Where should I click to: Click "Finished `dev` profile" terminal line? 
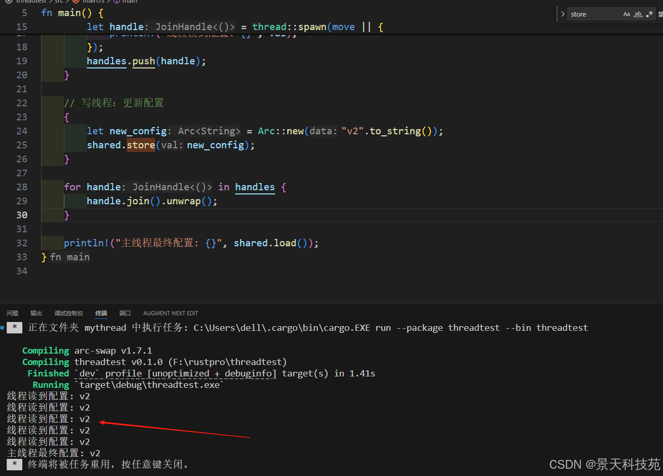pos(201,374)
